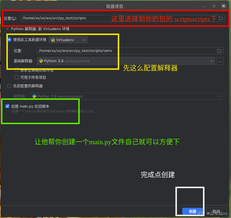The width and height of the screenshot is (231, 218).
Task: Close the 新建项目 dialog
Action: (224, 6)
